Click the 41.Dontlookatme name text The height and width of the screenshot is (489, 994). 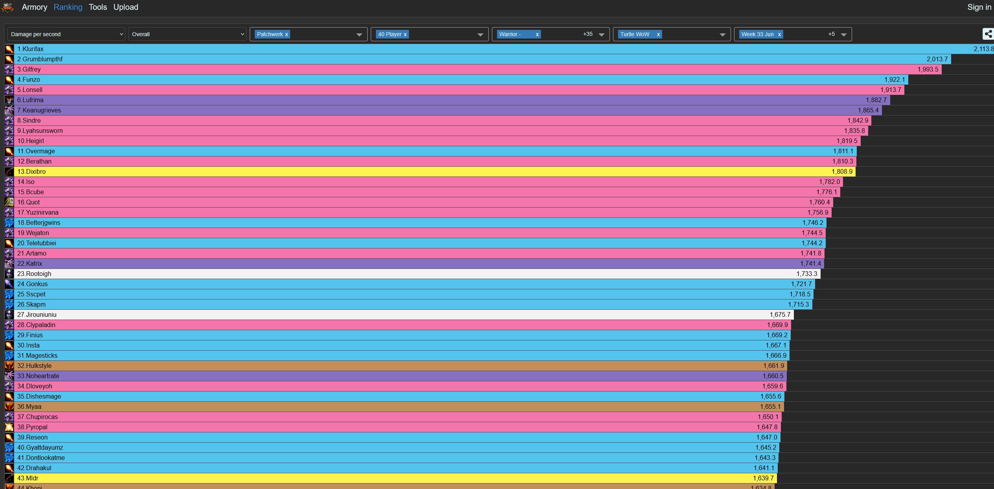(41, 458)
